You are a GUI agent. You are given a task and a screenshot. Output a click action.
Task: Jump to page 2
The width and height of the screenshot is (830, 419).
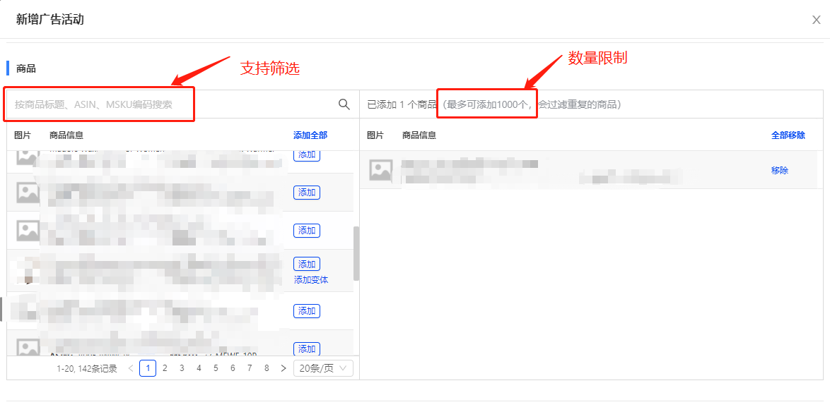165,368
